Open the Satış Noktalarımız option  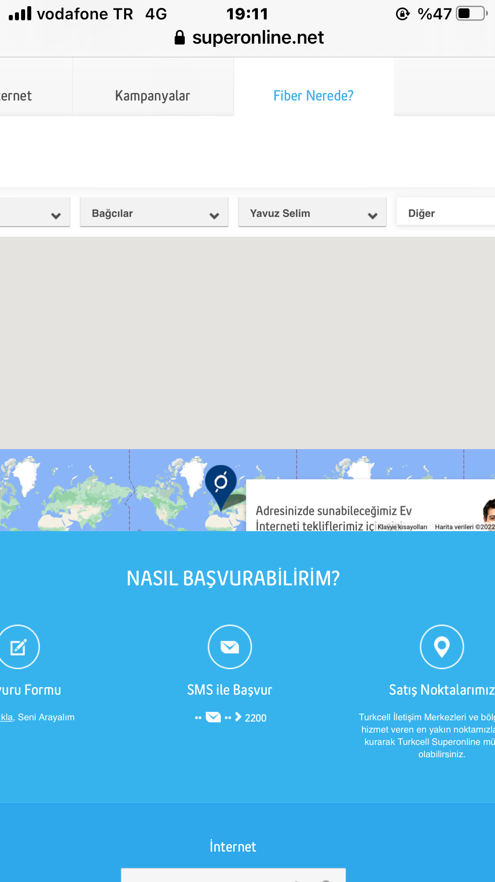(x=442, y=690)
